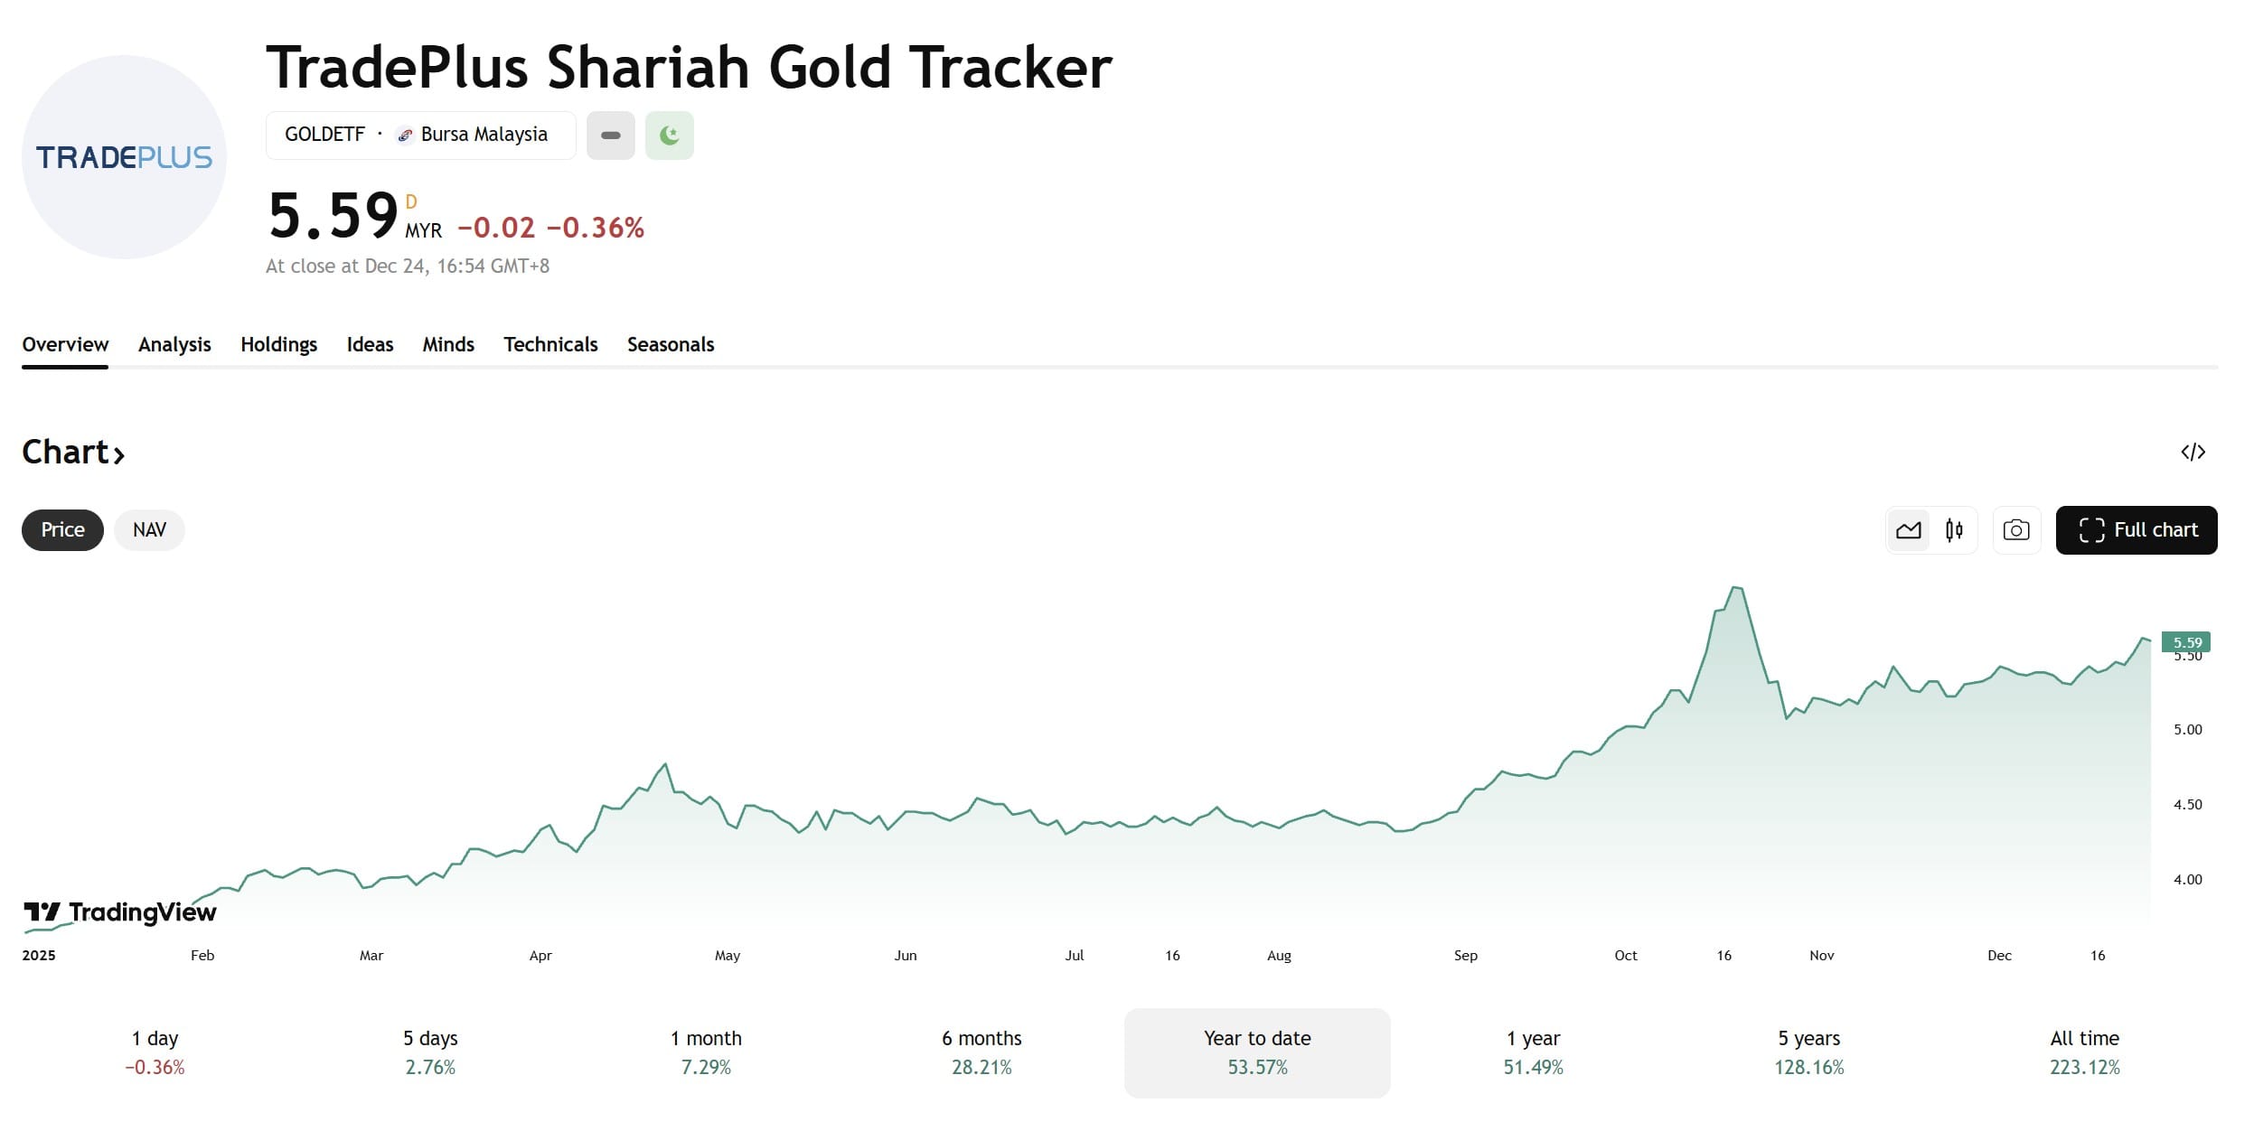This screenshot has height=1131, width=2254.
Task: Click the 5.59 price label on axis
Action: [2185, 642]
